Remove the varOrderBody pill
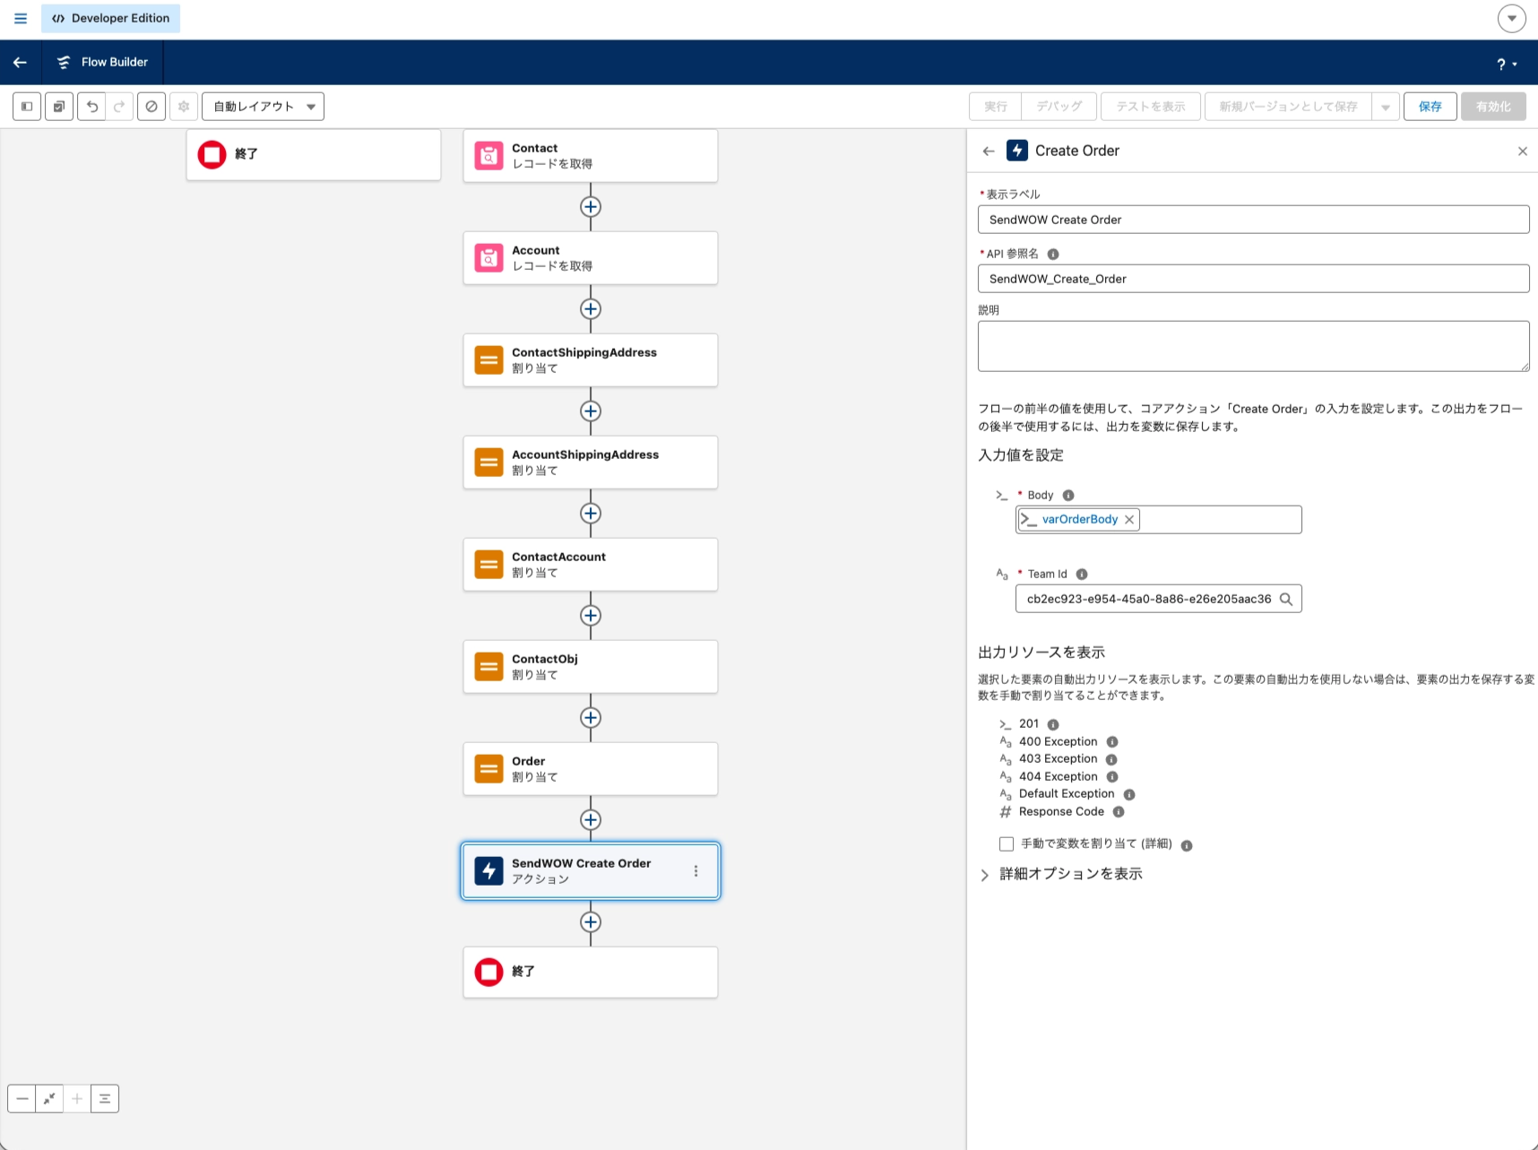Viewport: 1538px width, 1150px height. coord(1129,520)
